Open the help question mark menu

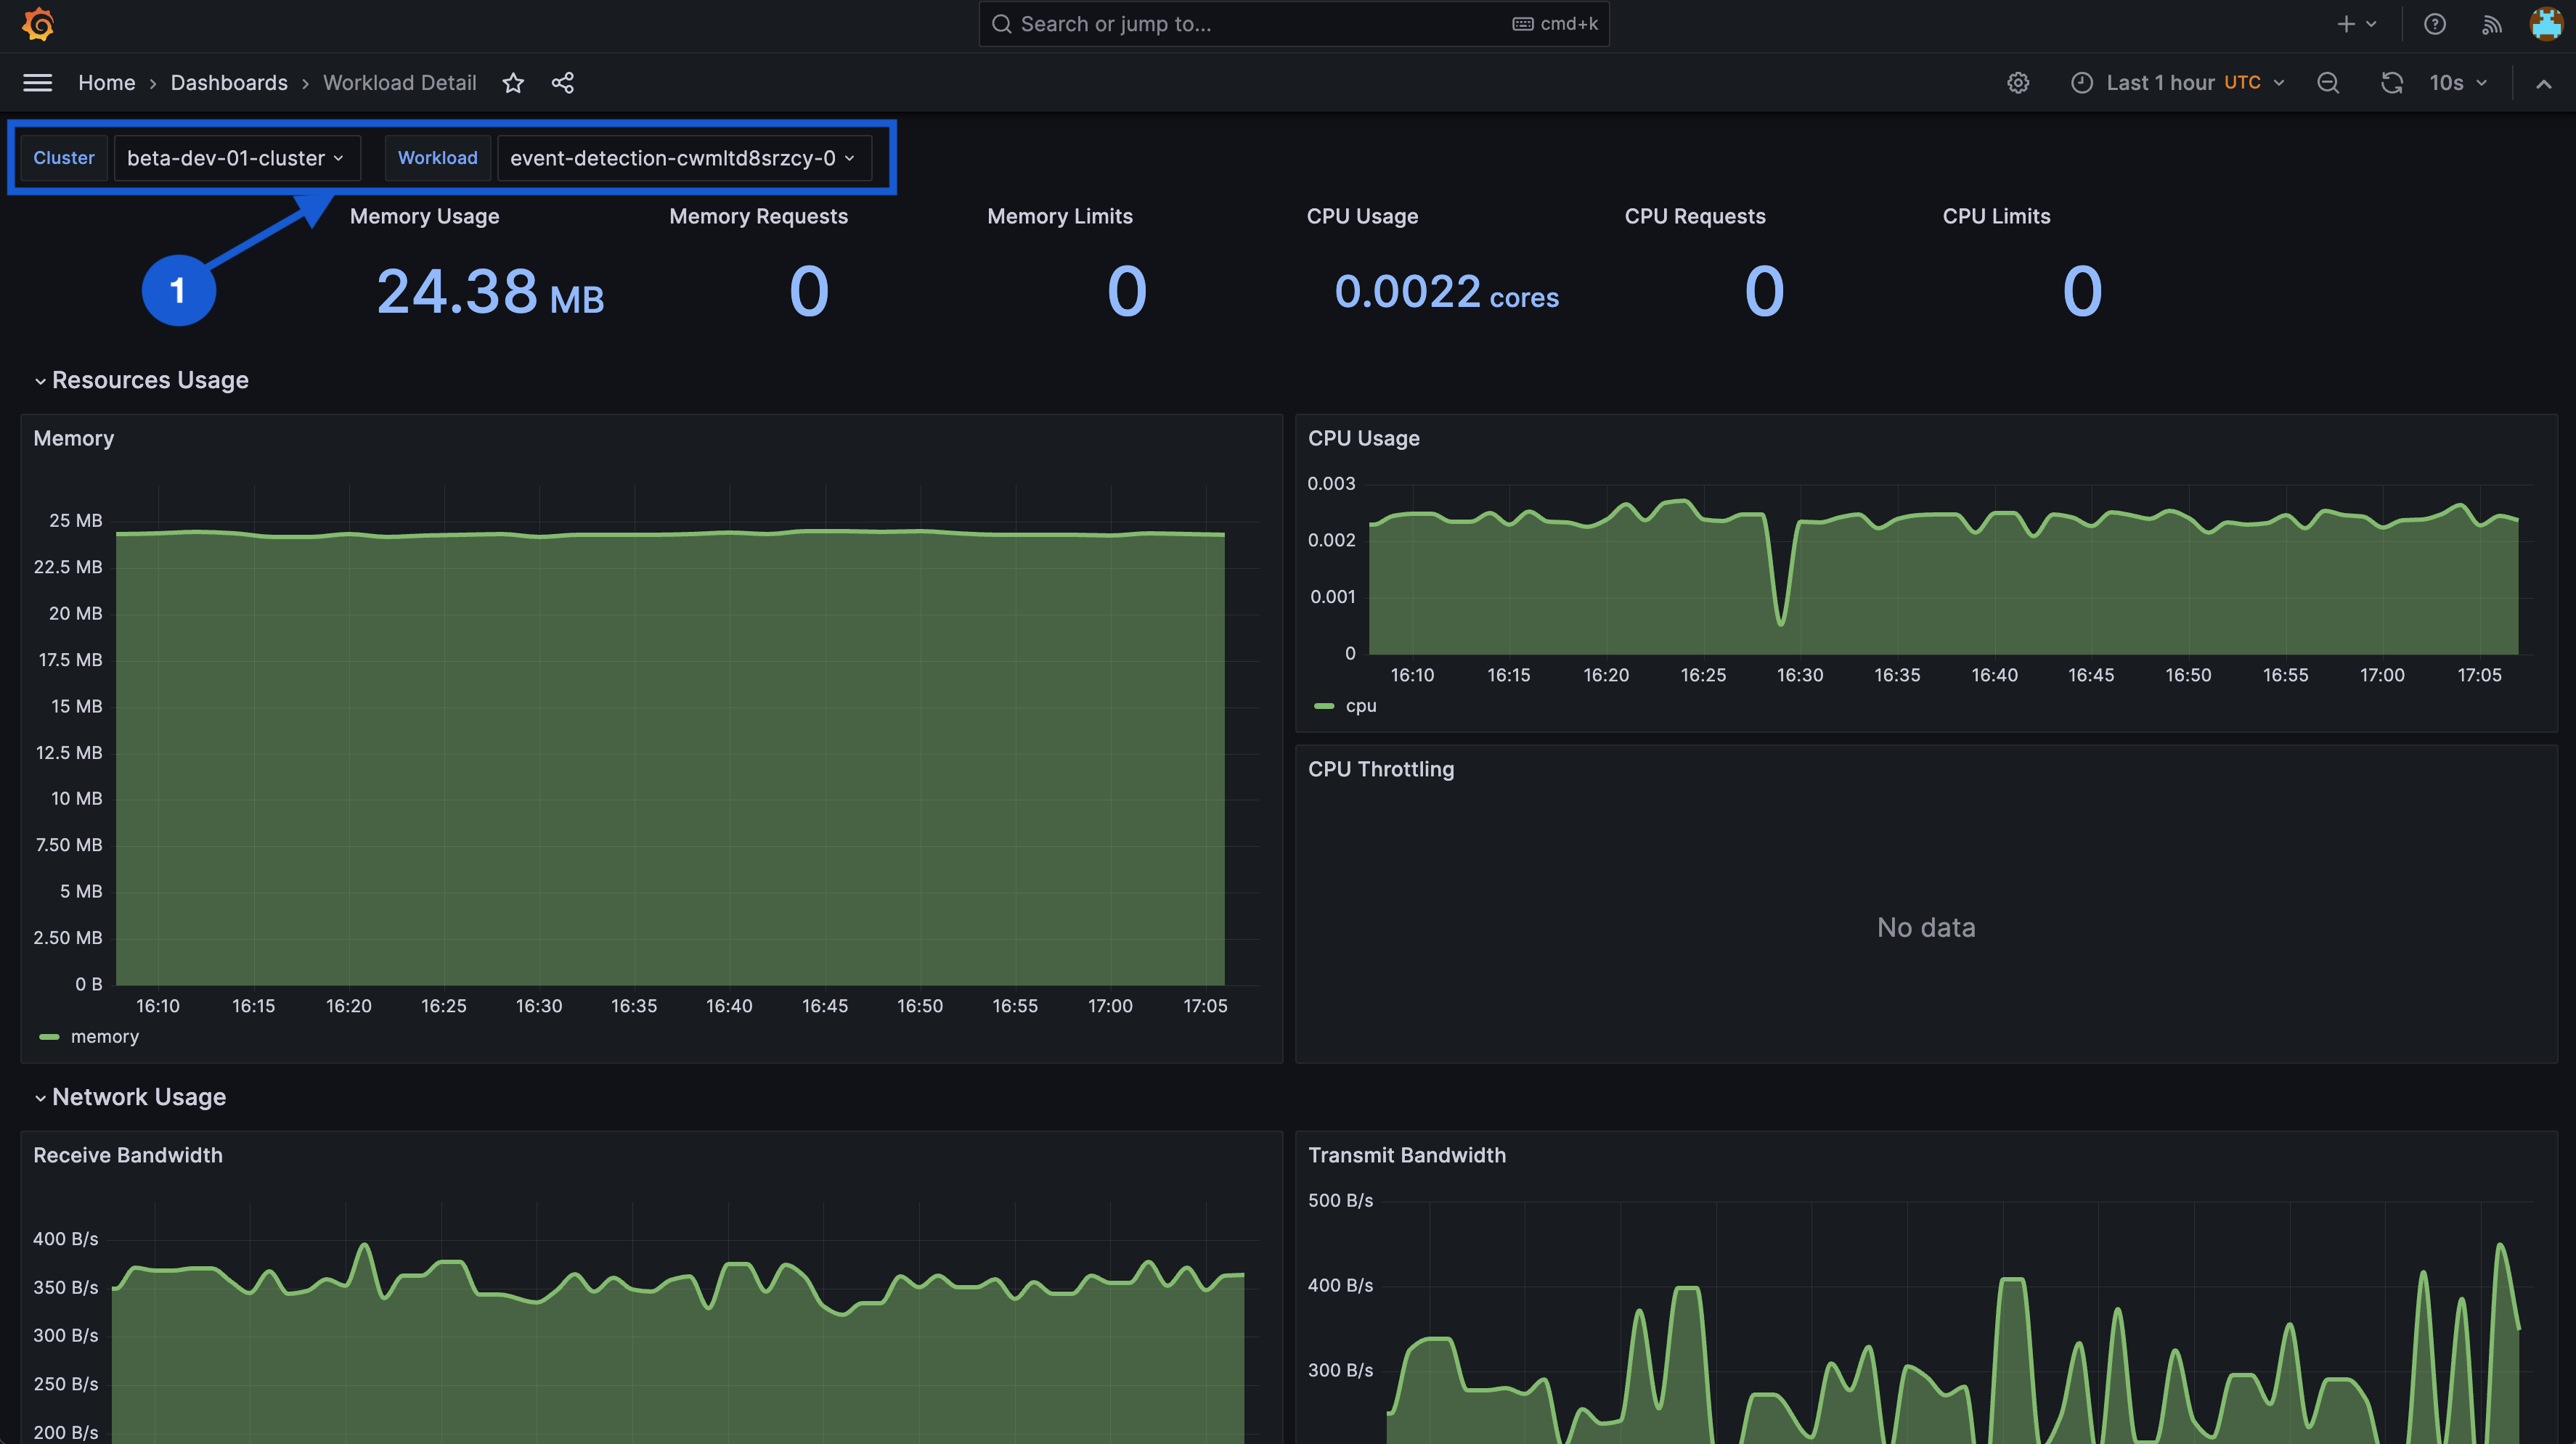pos(2434,24)
